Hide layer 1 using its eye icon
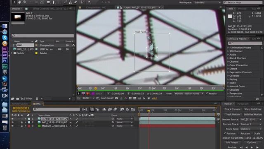This screenshot has height=149, width=264. click(x=12, y=119)
